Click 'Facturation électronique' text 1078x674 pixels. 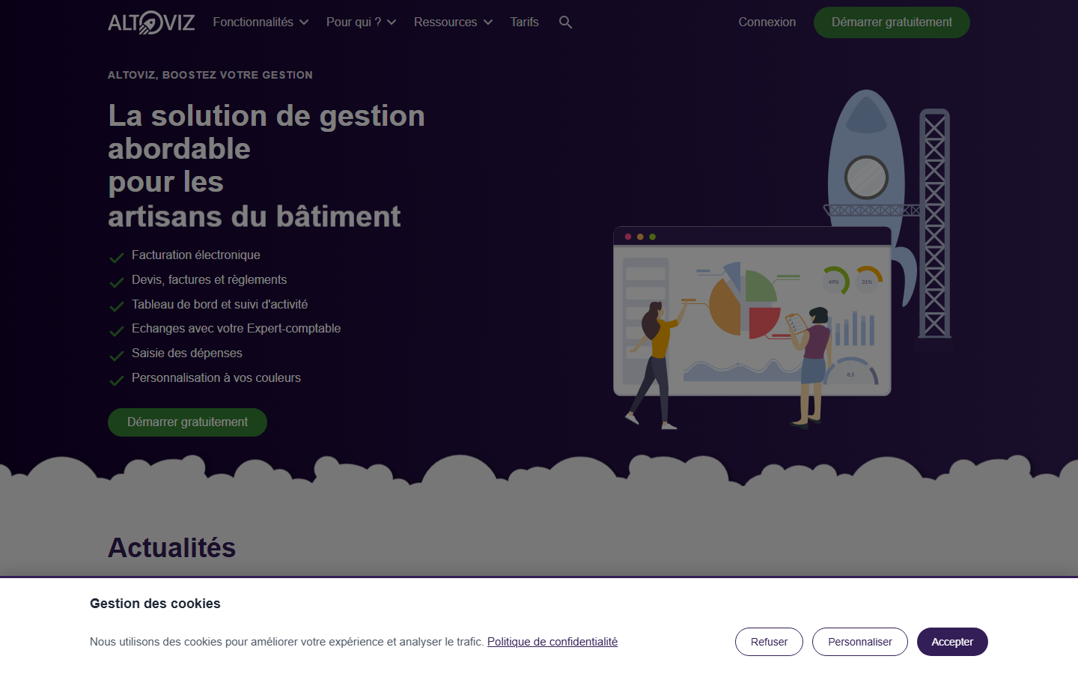pos(196,255)
